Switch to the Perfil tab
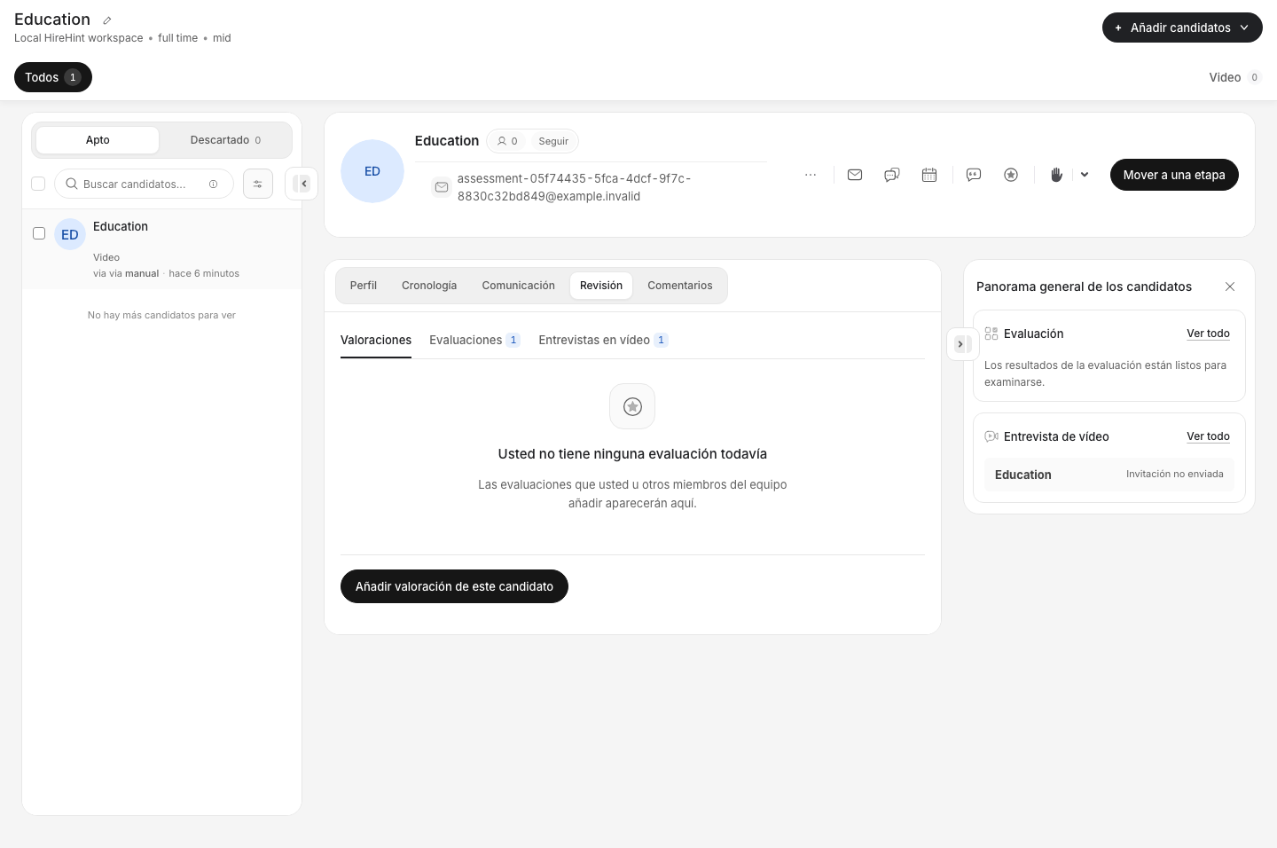The image size is (1277, 848). [x=364, y=286]
